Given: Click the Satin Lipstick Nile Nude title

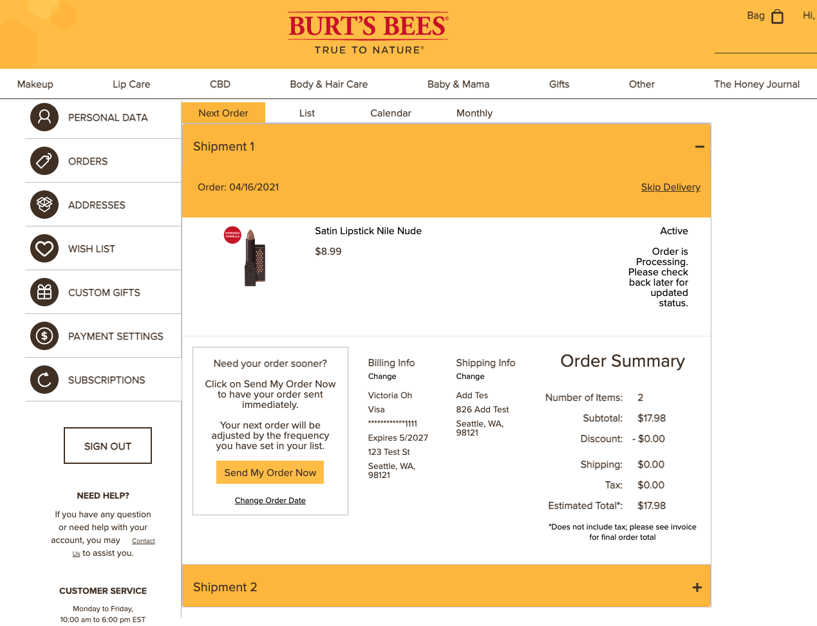Looking at the screenshot, I should click(368, 230).
